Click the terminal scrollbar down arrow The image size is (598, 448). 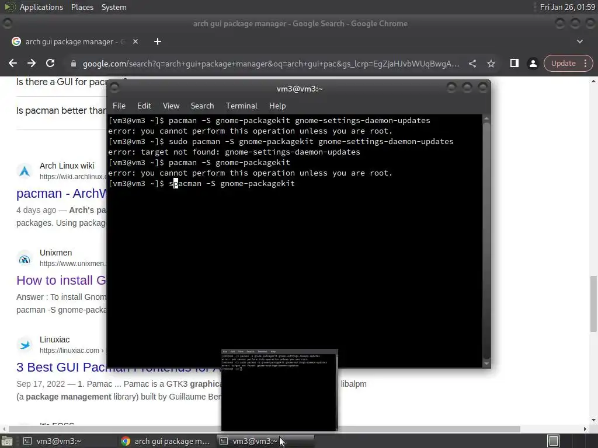(486, 364)
